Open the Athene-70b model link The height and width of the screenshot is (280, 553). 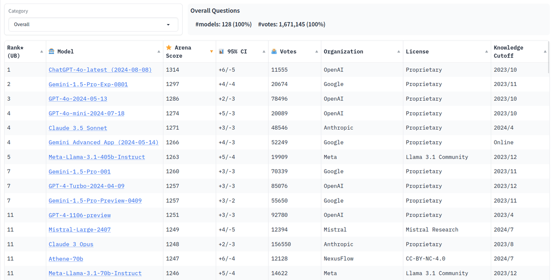(x=66, y=259)
